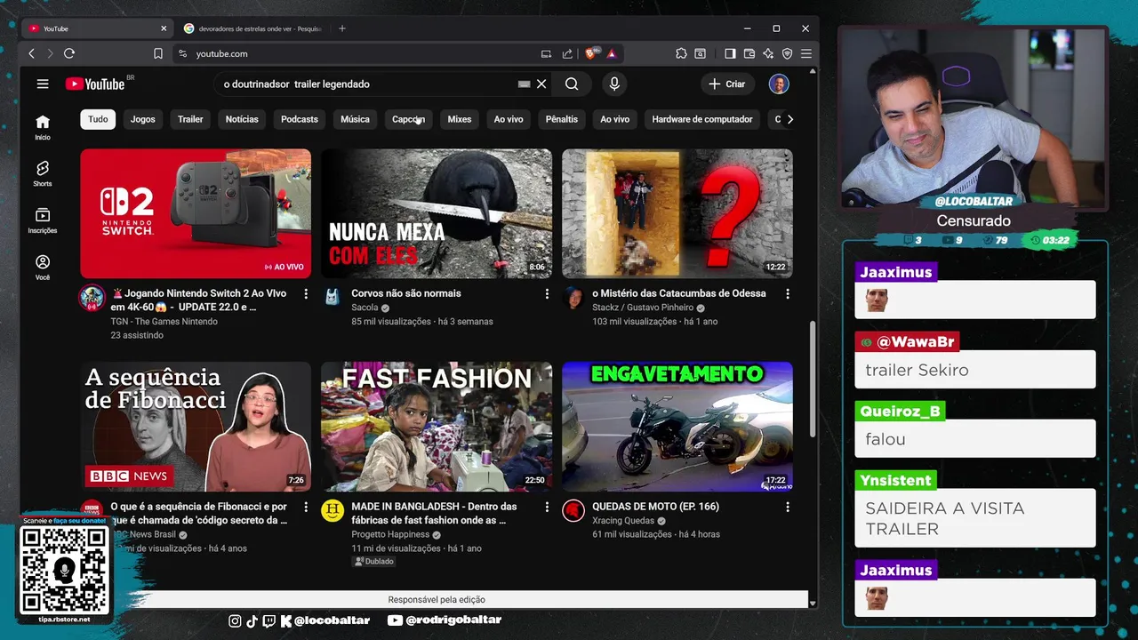Select the Podcasts filter chip
The image size is (1138, 640).
[300, 119]
